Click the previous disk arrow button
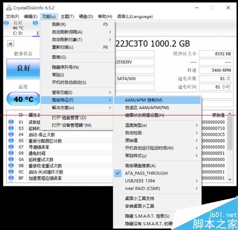Viewport: 238px width, 230px height. point(10,44)
